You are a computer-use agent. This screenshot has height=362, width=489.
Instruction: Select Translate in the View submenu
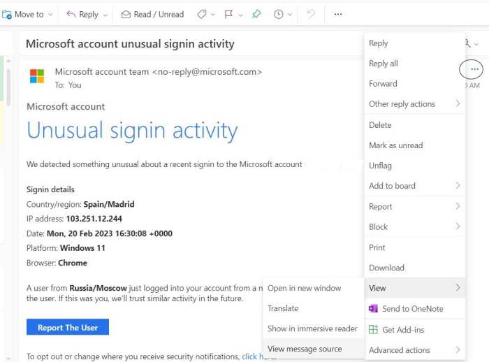tap(314, 308)
